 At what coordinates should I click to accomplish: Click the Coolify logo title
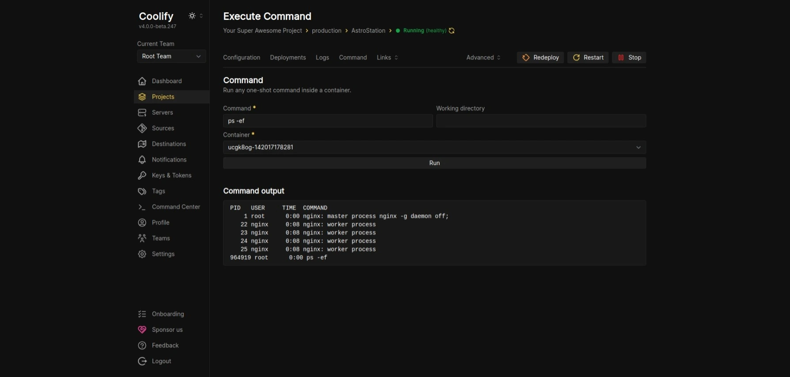pos(156,16)
